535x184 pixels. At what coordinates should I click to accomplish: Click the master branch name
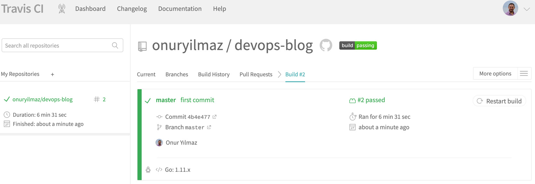[x=166, y=100]
